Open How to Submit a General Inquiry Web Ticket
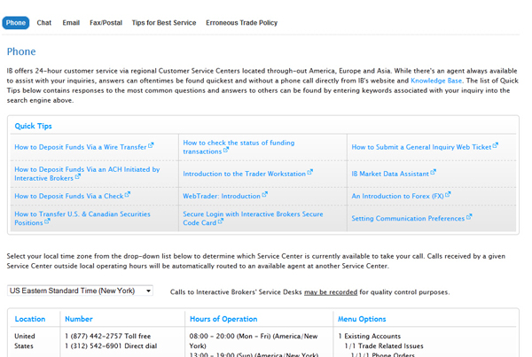The width and height of the screenshot is (532, 357). pyautogui.click(x=421, y=147)
